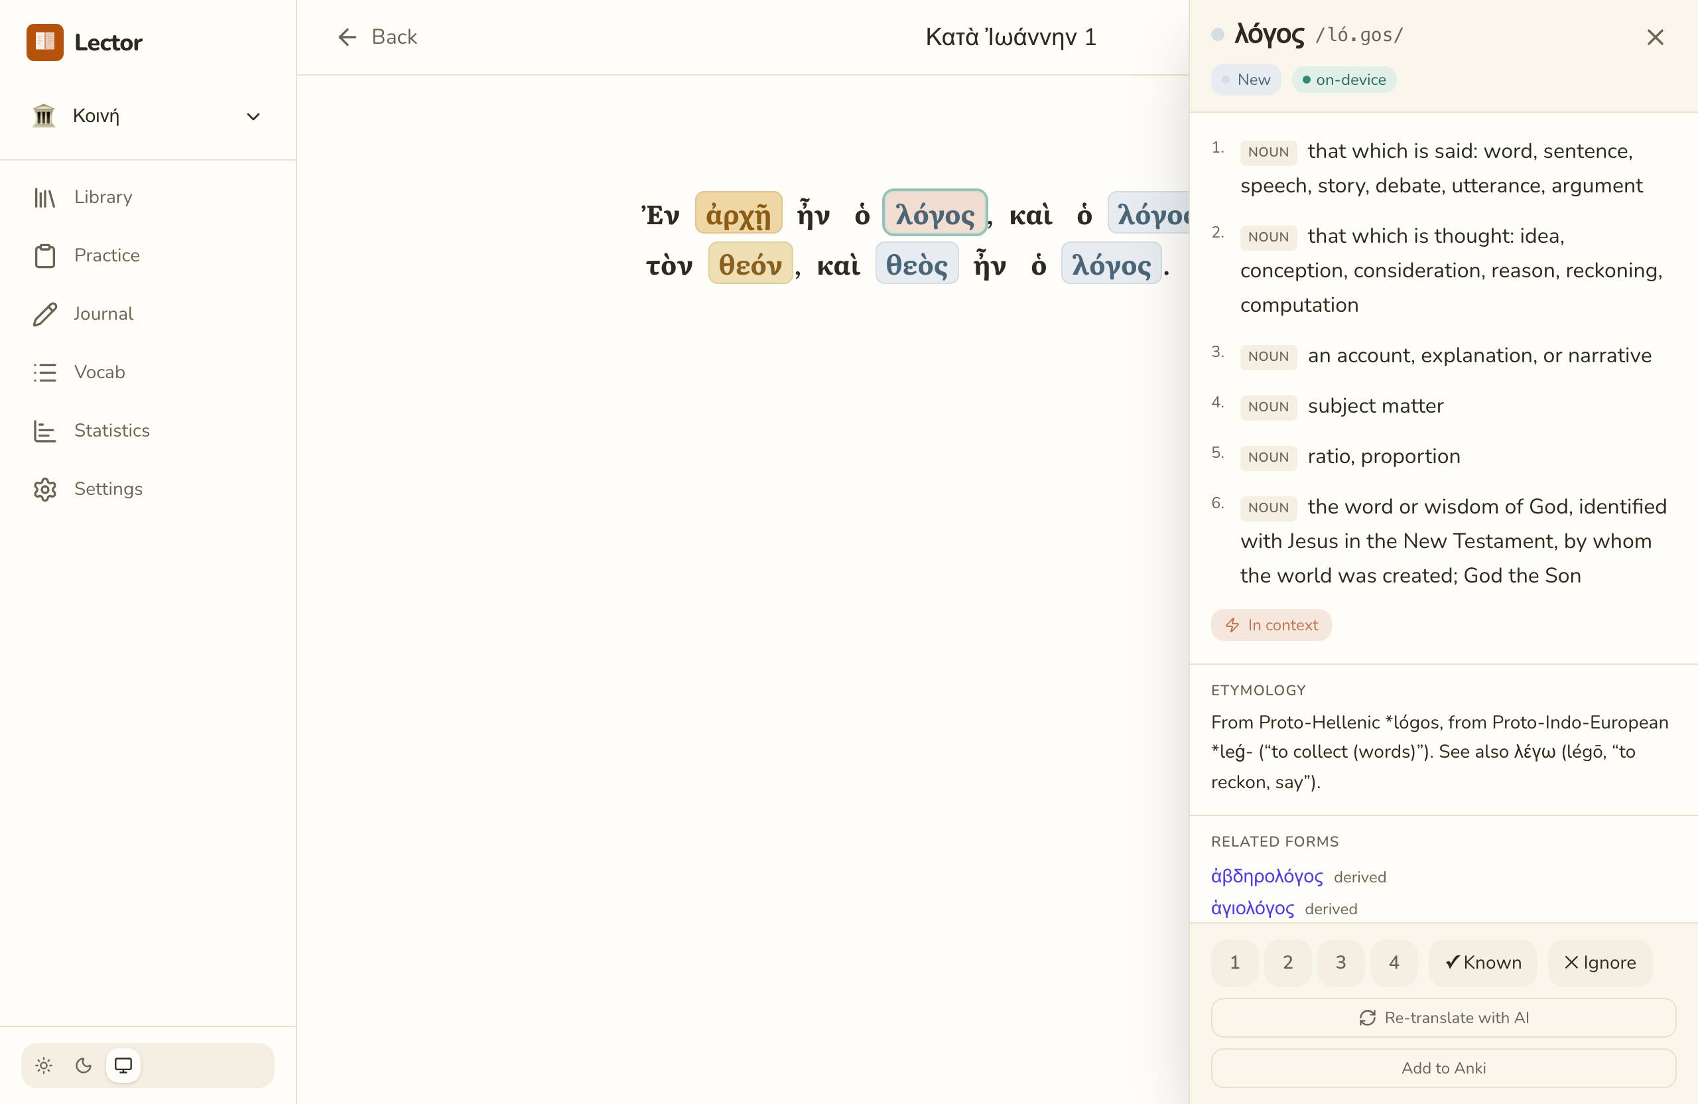Set familiarity level 4

click(x=1394, y=962)
